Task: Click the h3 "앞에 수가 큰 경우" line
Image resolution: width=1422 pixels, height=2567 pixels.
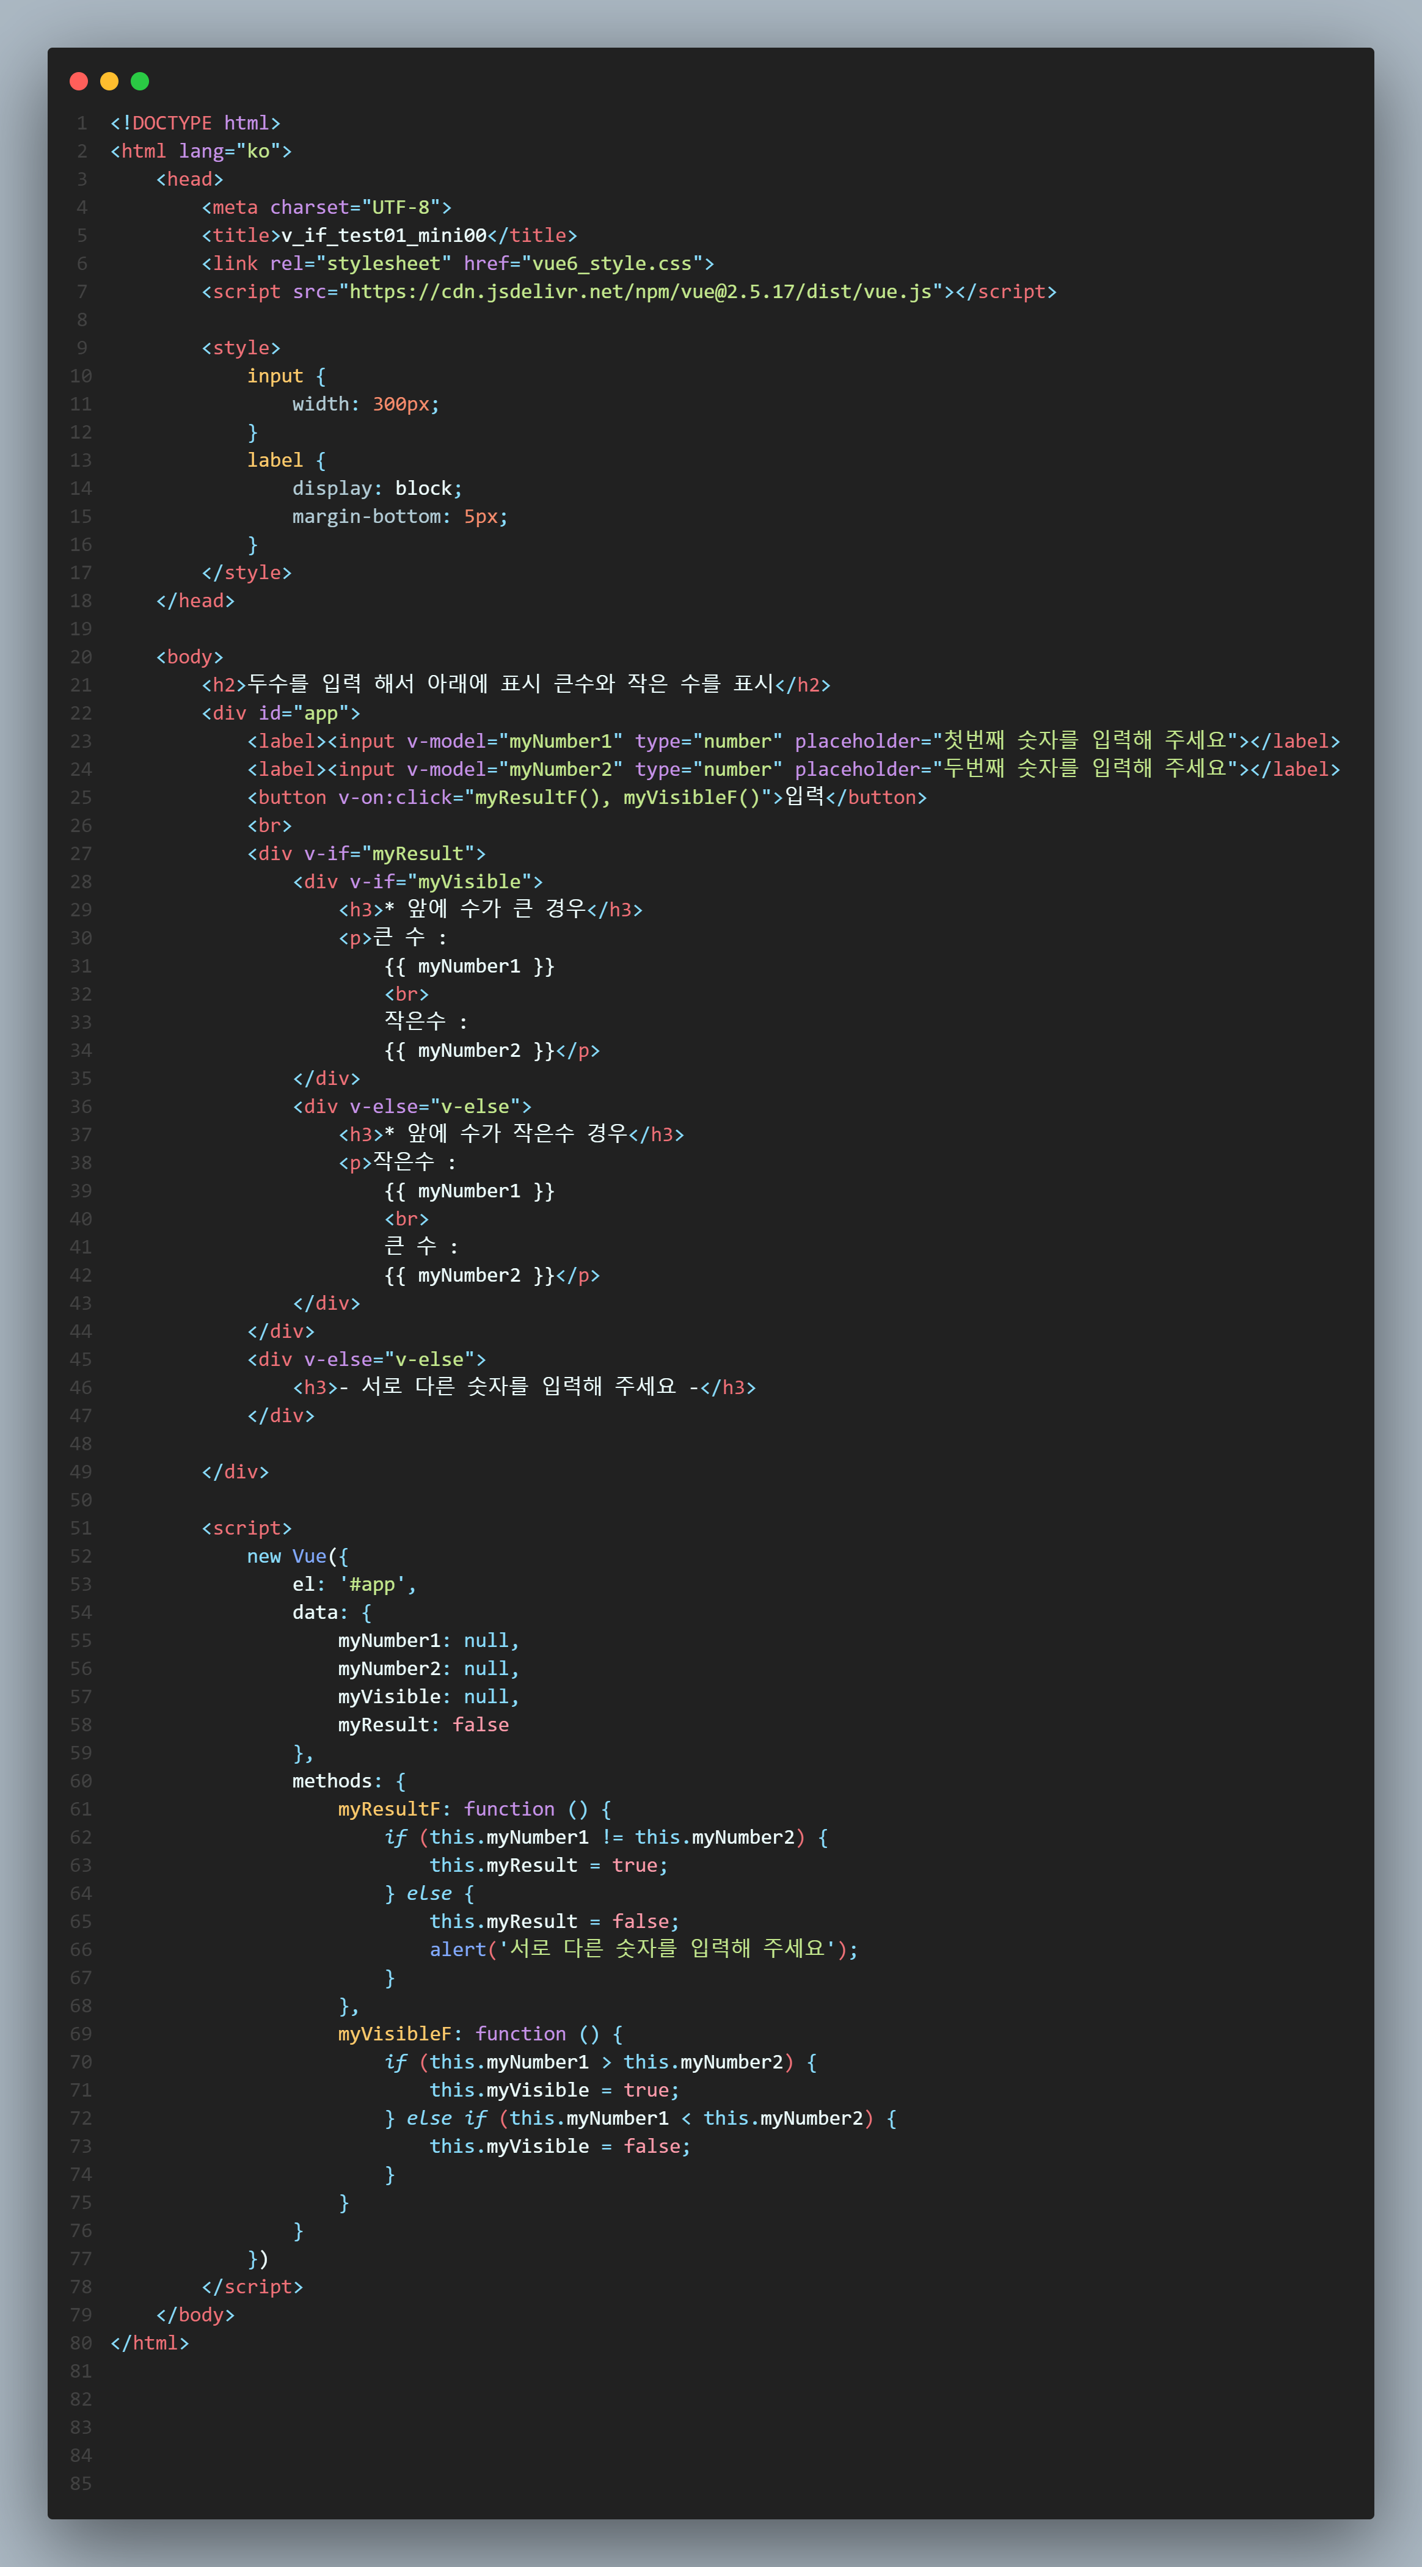Action: [x=490, y=910]
